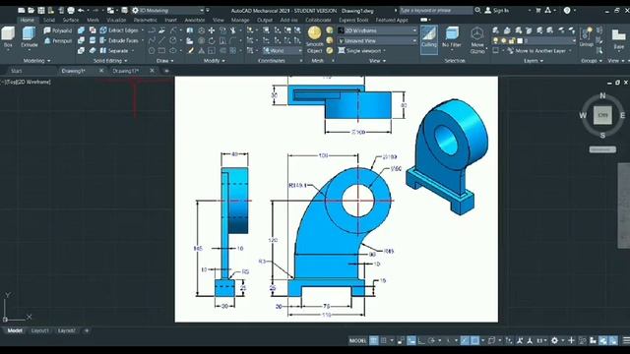Select the Rotate modify tool
Screen dimensions: 630x354
212,40
